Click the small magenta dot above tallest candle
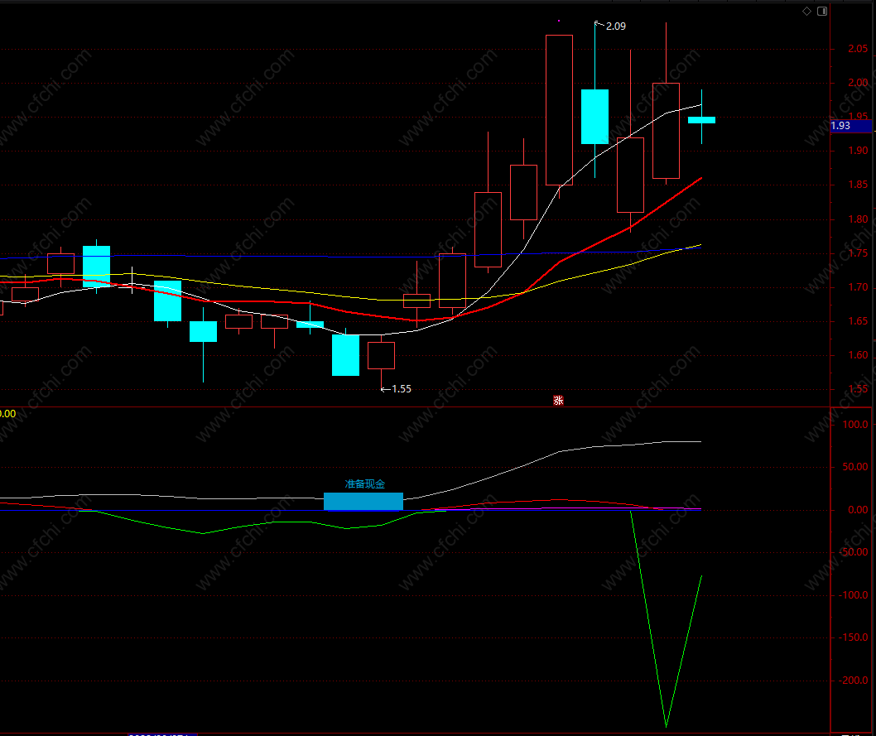Image resolution: width=876 pixels, height=736 pixels. (559, 22)
